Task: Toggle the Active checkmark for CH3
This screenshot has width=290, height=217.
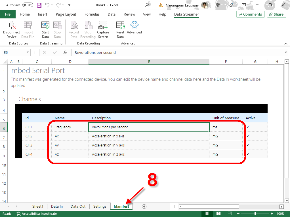Action: click(x=248, y=145)
